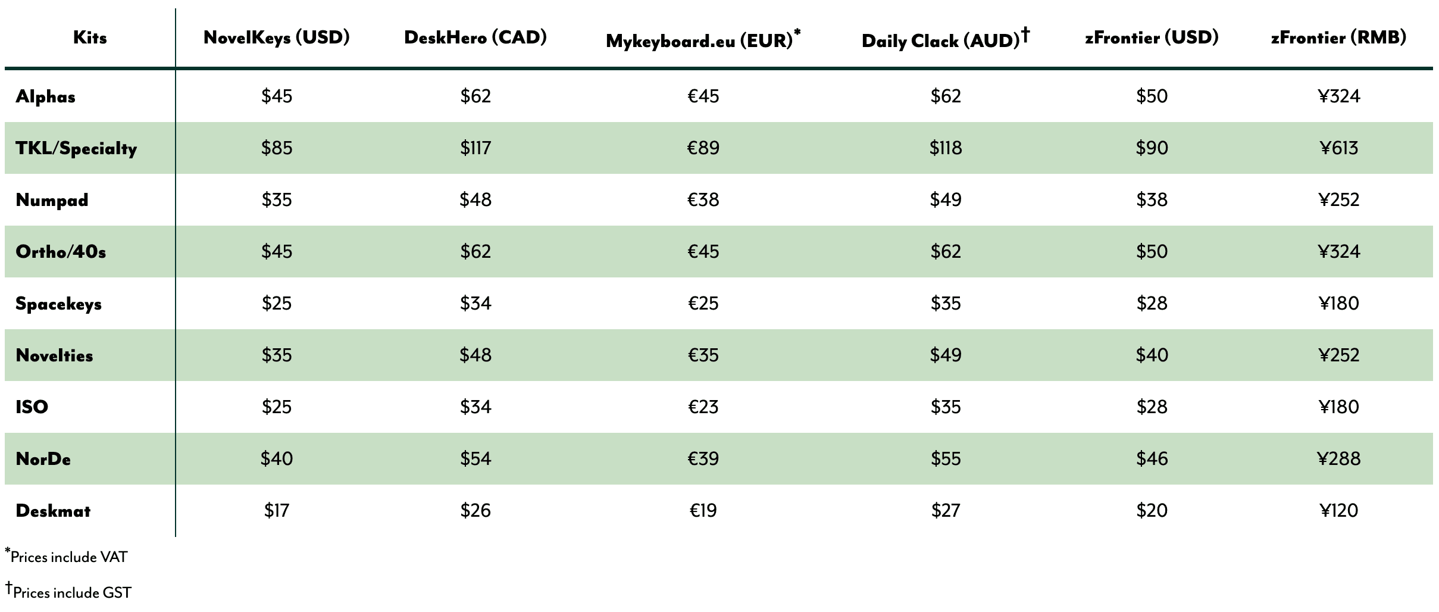This screenshot has height=612, width=1439.
Task: Click the $17 Deskmat NovelKeys price
Action: (276, 510)
